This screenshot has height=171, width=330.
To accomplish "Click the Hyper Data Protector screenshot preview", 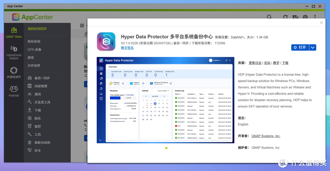I will 165,100.
